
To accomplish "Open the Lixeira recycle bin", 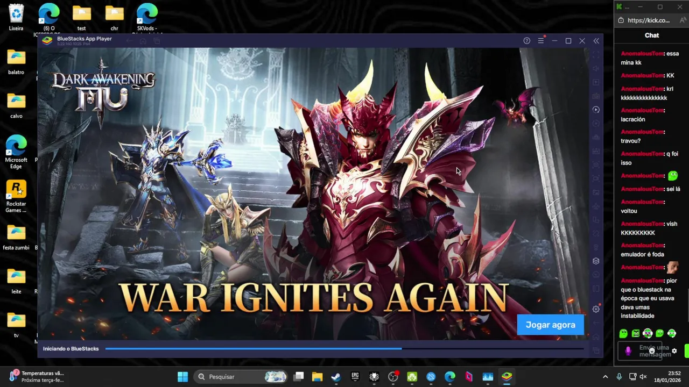I will coord(16,17).
